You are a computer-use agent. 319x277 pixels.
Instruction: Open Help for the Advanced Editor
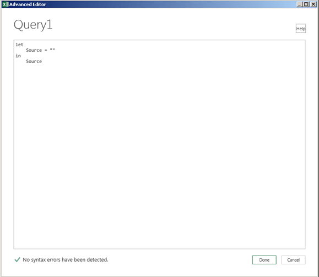[301, 29]
